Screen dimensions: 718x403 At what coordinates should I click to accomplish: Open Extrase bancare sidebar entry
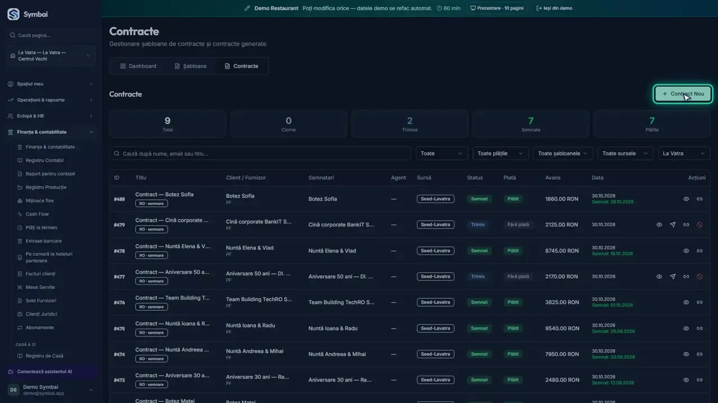(44, 241)
